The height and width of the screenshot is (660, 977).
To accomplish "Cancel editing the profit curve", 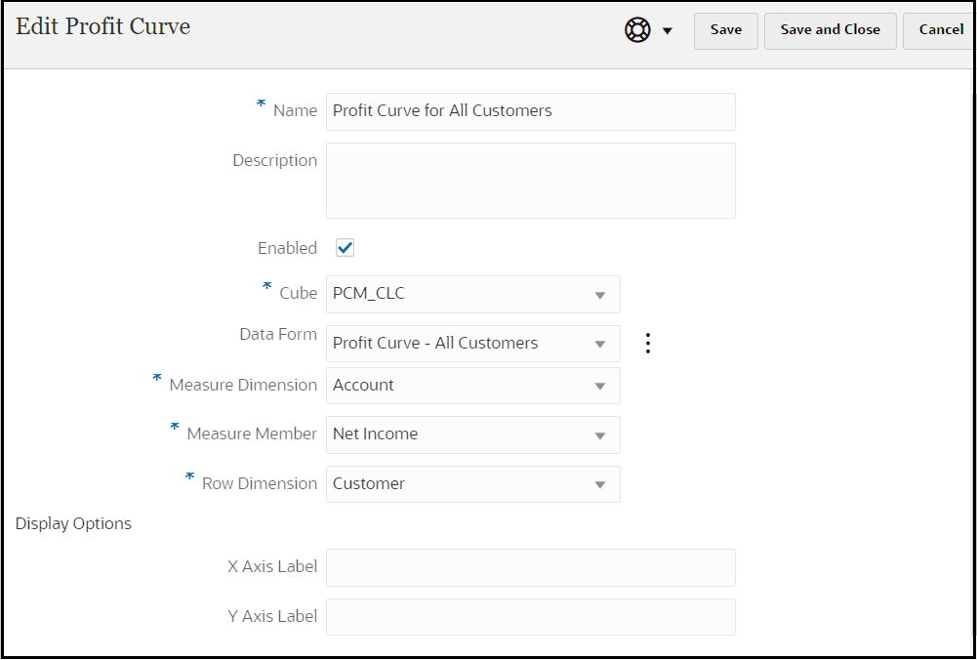I will (x=940, y=30).
